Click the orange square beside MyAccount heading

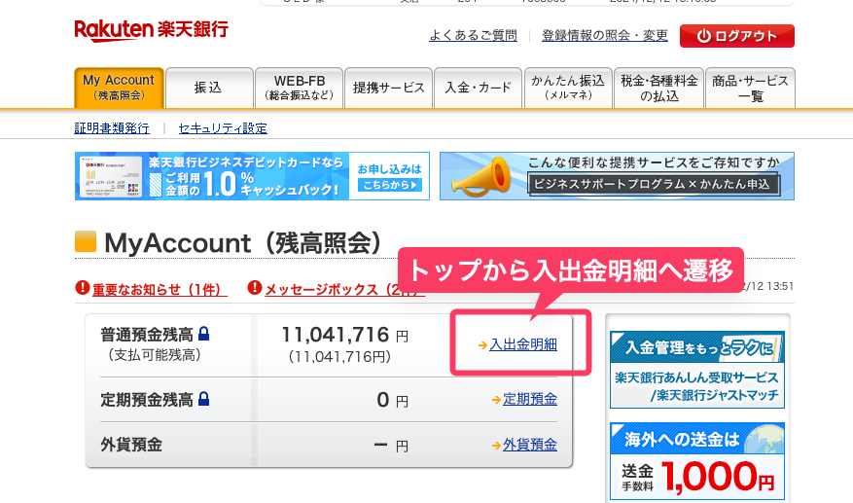tap(86, 241)
